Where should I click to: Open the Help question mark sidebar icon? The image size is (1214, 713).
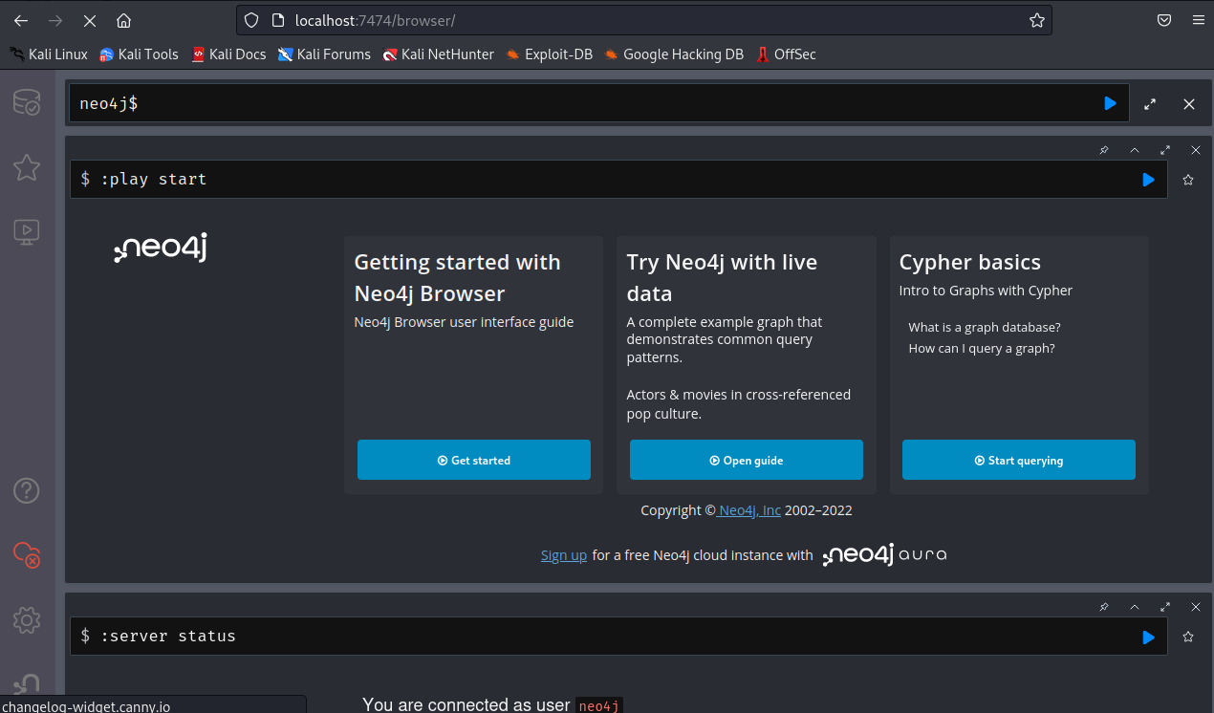pos(27,490)
